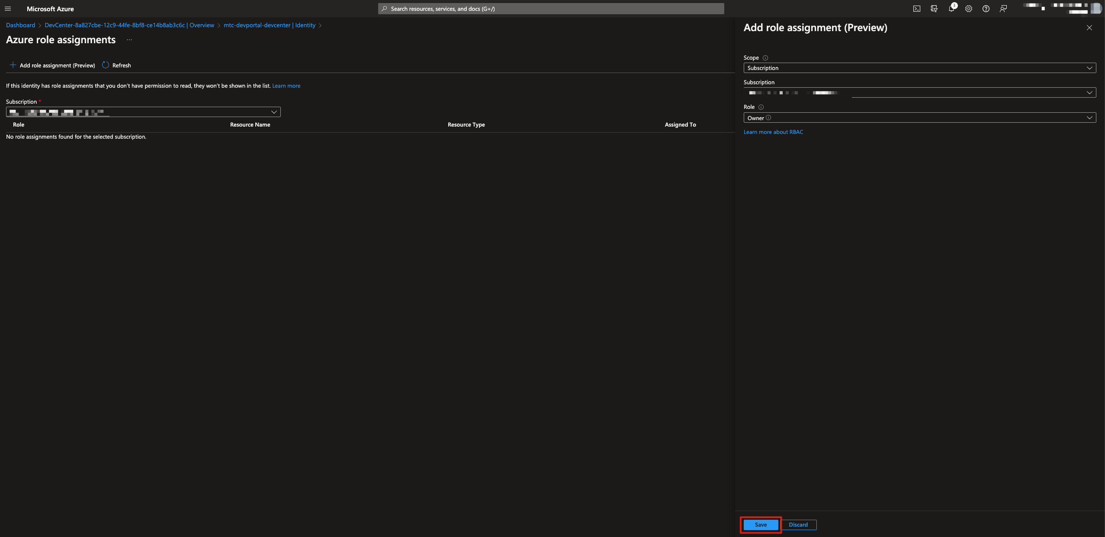Open portal settings gear

pyautogui.click(x=968, y=9)
